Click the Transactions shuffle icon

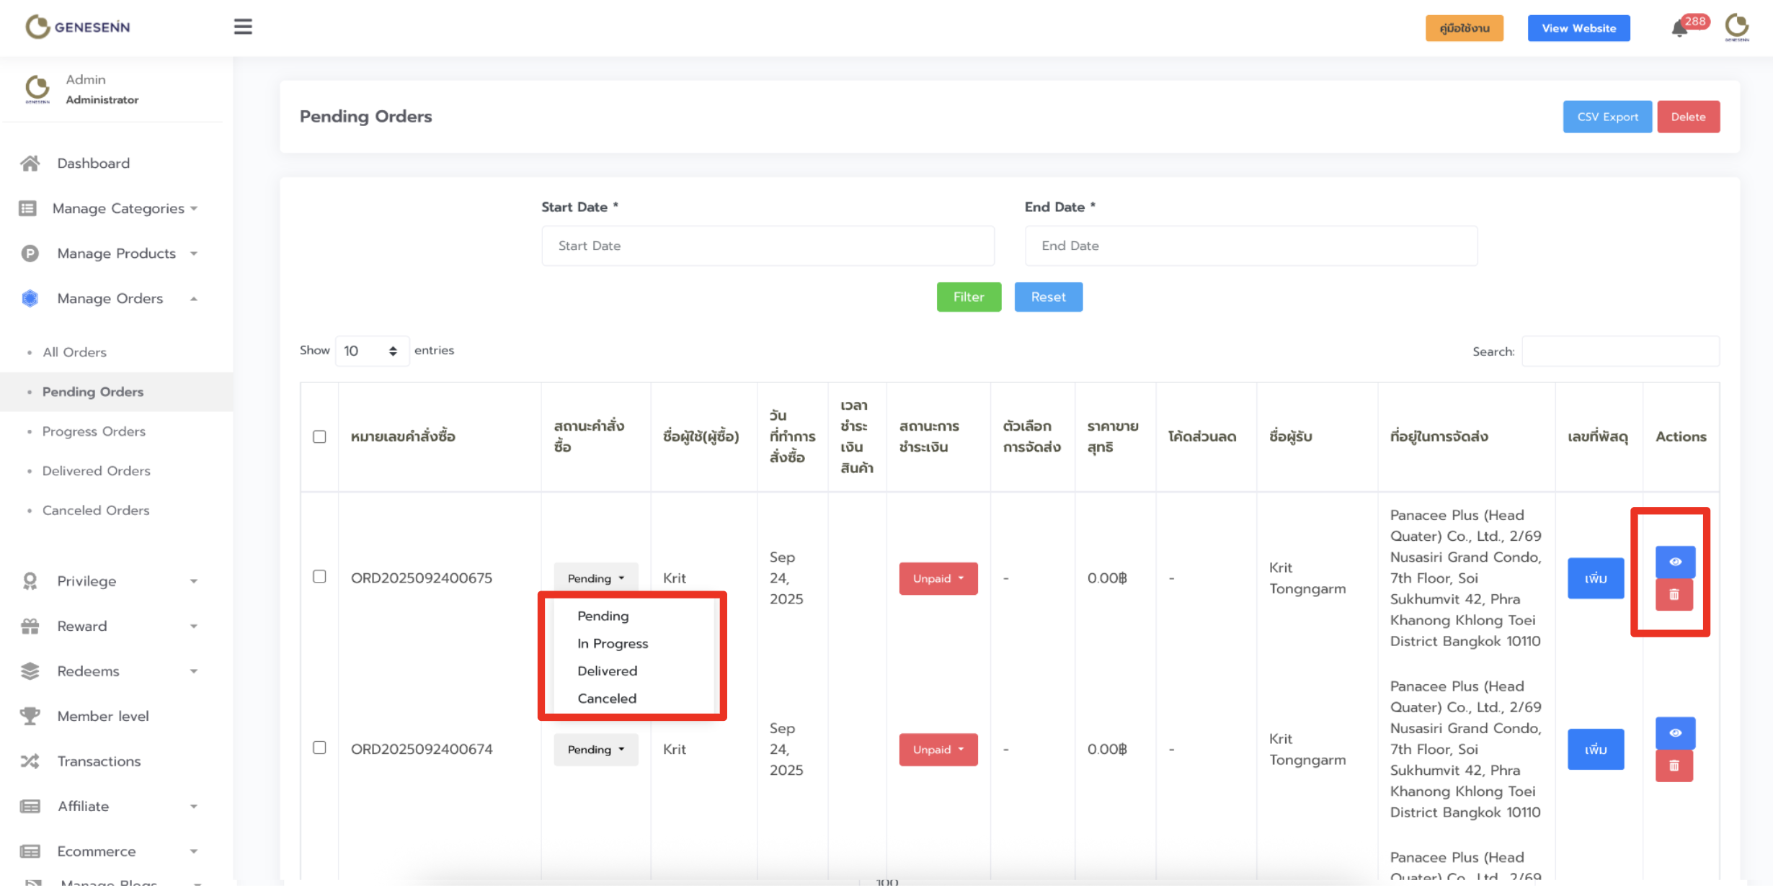pos(30,761)
